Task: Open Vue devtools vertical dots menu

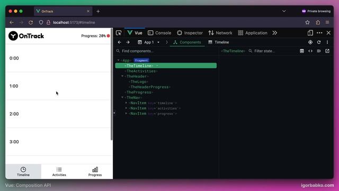Action: coord(327,42)
